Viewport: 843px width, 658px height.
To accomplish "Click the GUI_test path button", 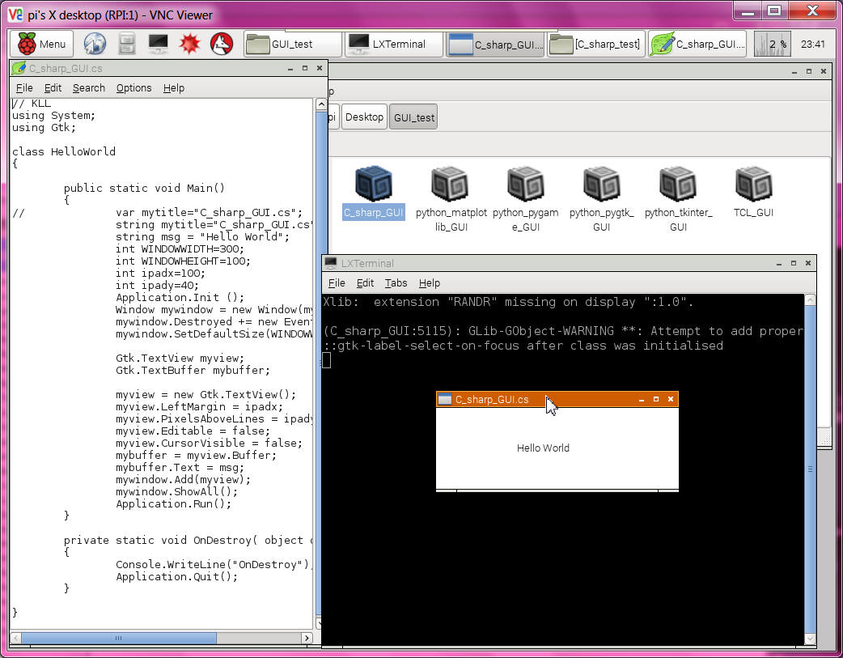I will click(414, 117).
